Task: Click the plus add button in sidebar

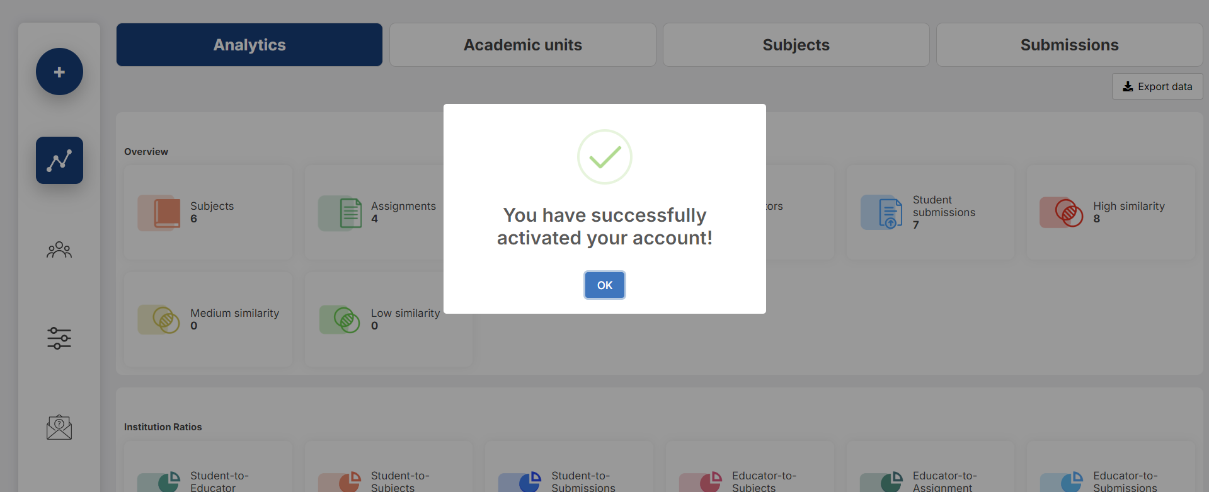Action: (x=59, y=72)
